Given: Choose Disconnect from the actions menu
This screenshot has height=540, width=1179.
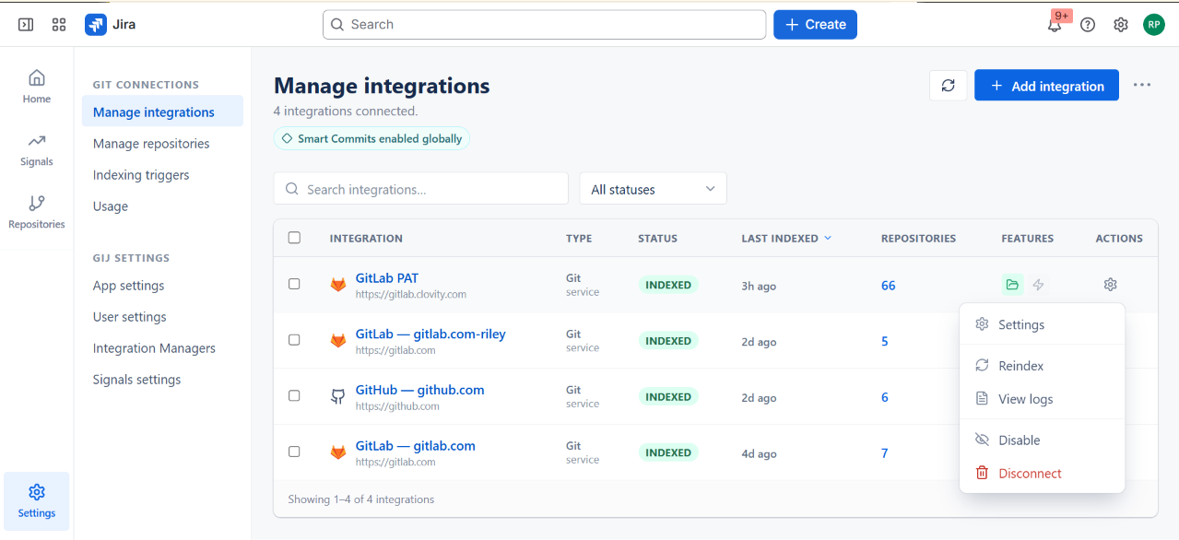Looking at the screenshot, I should [x=1042, y=474].
